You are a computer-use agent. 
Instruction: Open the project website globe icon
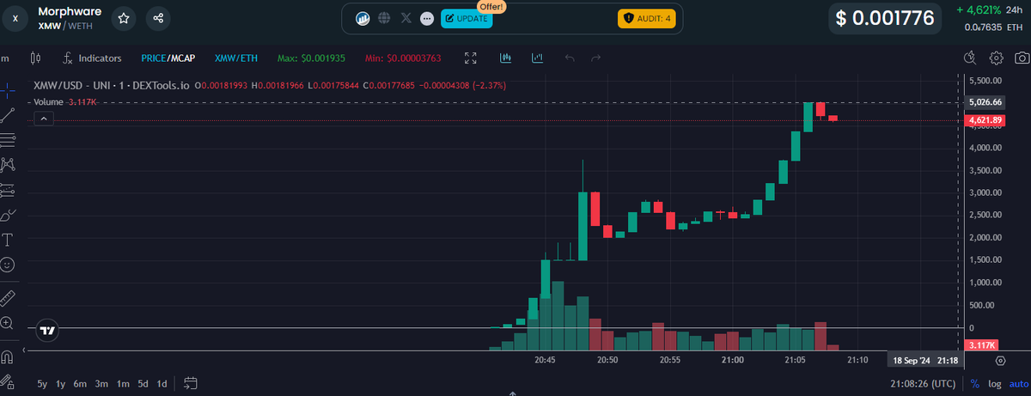coord(385,18)
